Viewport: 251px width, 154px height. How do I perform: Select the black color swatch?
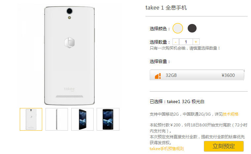pos(192,28)
